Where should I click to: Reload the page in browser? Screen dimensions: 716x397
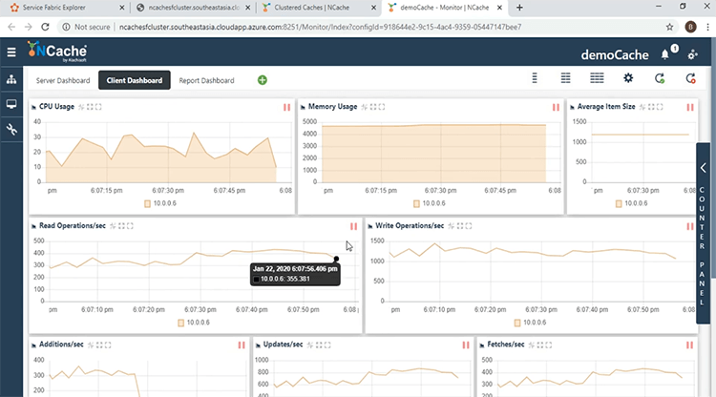45,27
